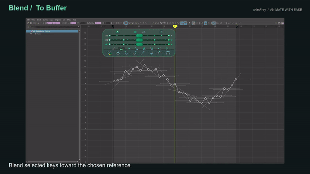
Task: Click the yellow-highlighted blend tool icon
Action: point(110,53)
